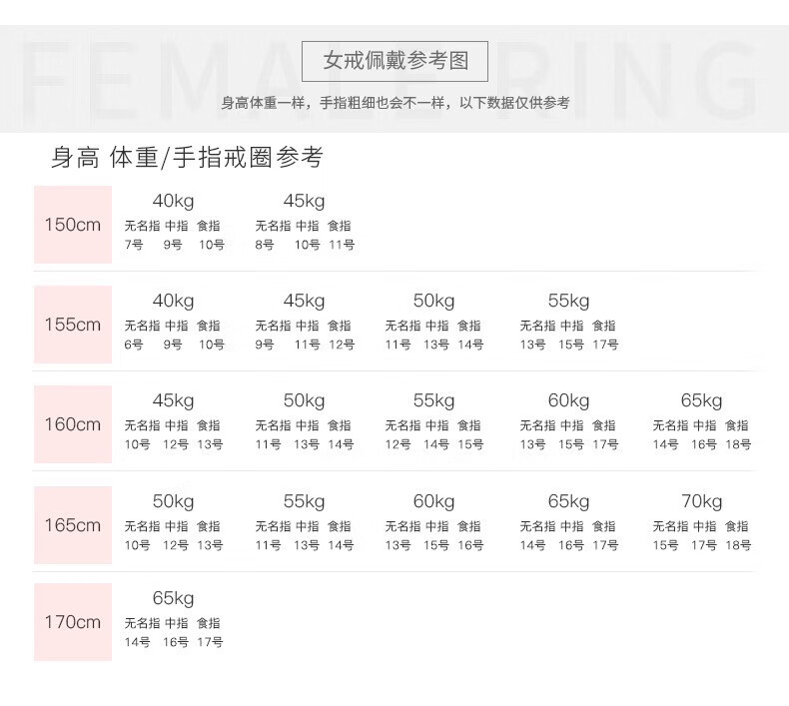Click 40kg in the 150cm row
The image size is (789, 706).
173,201
